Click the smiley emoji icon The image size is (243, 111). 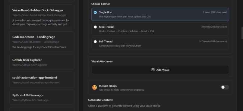click(94, 88)
